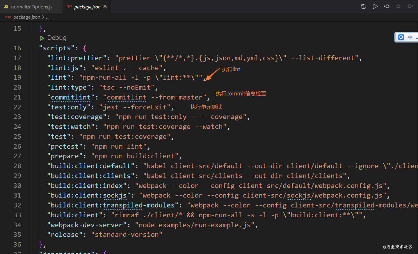Viewport: 418px width, 254px height.
Task: Expand the breadcrumb ellipsis segment
Action: pos(48,17)
